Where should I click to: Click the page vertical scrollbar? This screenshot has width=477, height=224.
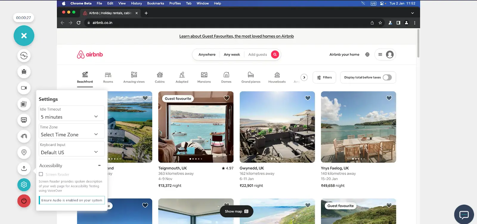tap(418, 43)
